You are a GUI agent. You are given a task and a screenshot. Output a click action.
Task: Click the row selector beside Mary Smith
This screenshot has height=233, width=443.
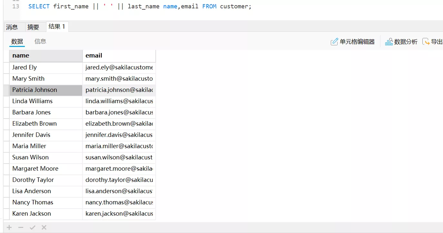(6, 79)
